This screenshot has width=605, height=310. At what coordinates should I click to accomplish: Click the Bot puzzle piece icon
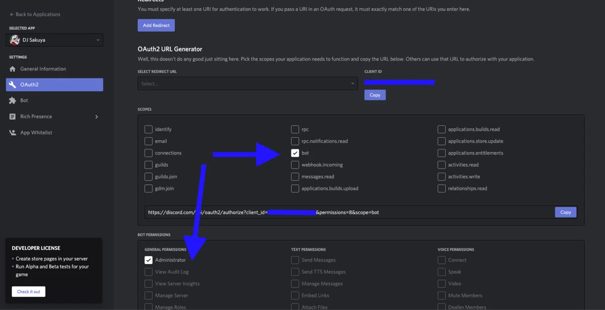[13, 101]
